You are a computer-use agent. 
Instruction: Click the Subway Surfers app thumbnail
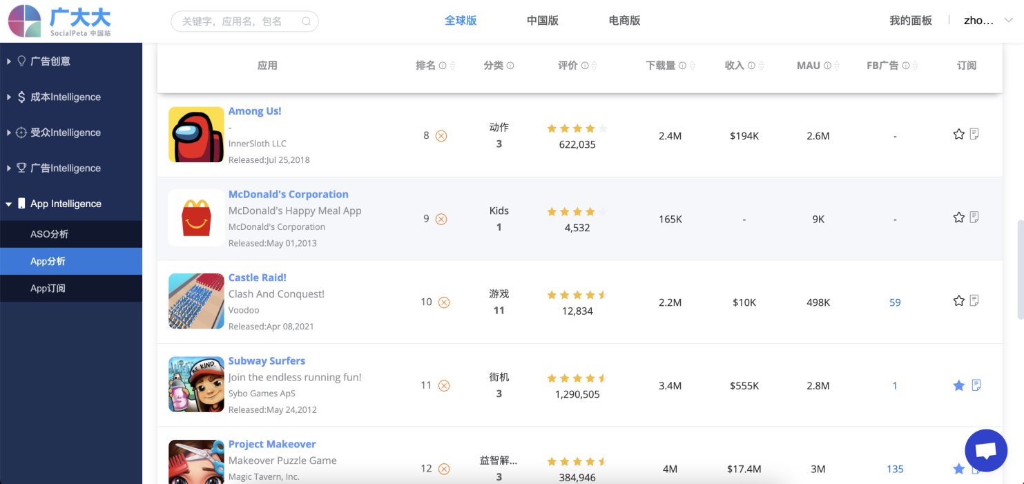click(x=196, y=385)
